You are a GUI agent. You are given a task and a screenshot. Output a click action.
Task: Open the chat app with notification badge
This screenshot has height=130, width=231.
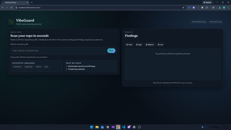click(129, 127)
